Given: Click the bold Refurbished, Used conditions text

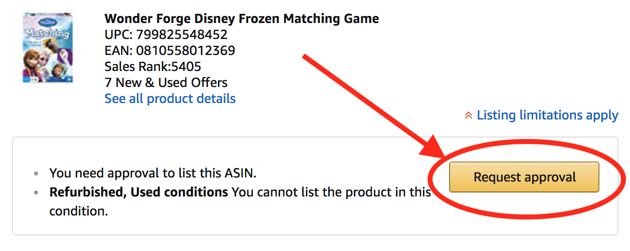Looking at the screenshot, I should 139,192.
